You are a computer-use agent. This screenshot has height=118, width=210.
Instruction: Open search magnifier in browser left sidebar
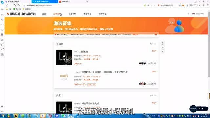tap(2, 25)
